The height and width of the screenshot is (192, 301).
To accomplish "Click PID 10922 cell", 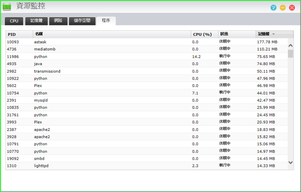I will (13, 78).
